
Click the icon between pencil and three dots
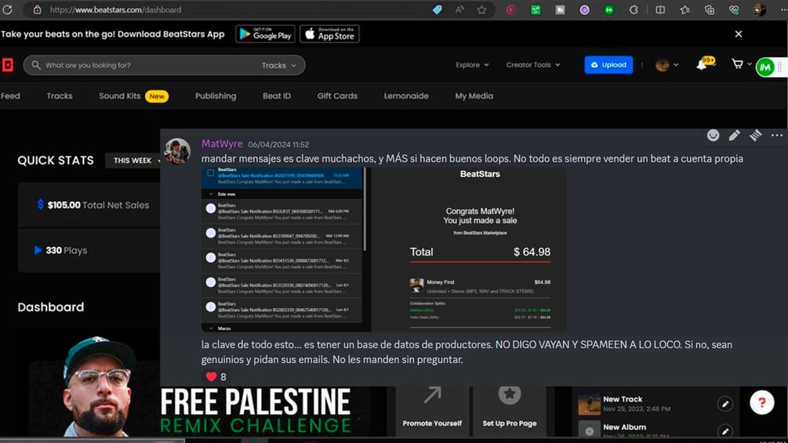755,136
